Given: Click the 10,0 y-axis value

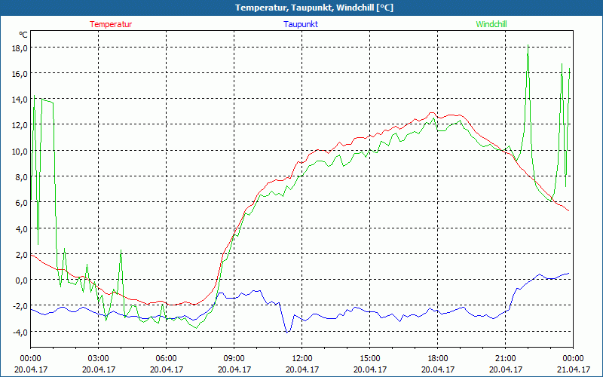Looking at the screenshot, I should pyautogui.click(x=20, y=152).
